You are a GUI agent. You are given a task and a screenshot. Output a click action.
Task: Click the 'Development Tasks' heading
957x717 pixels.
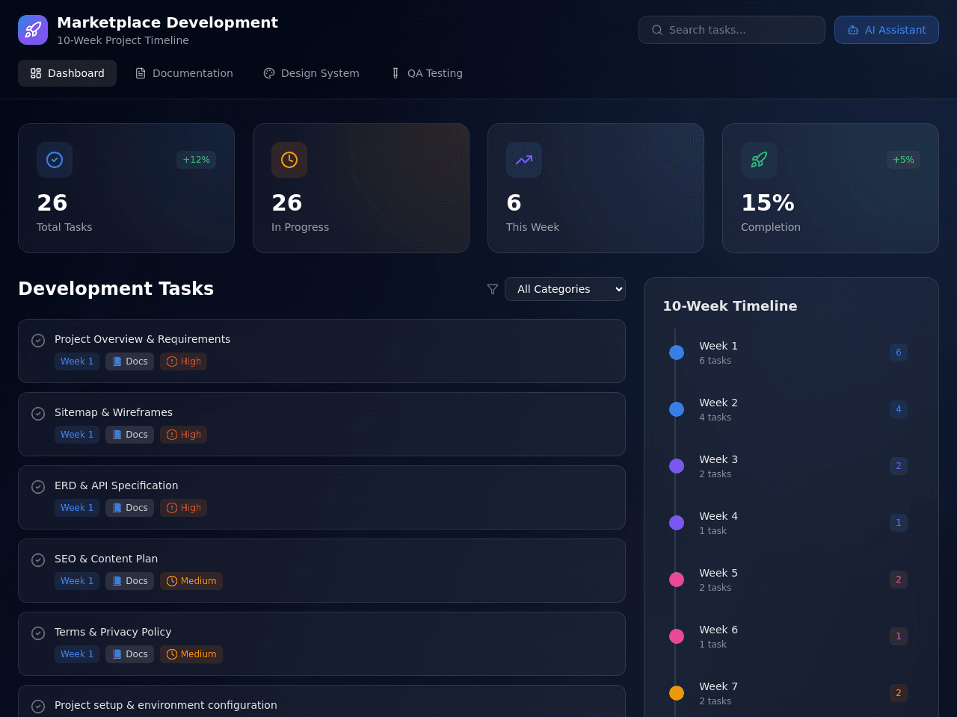(116, 289)
